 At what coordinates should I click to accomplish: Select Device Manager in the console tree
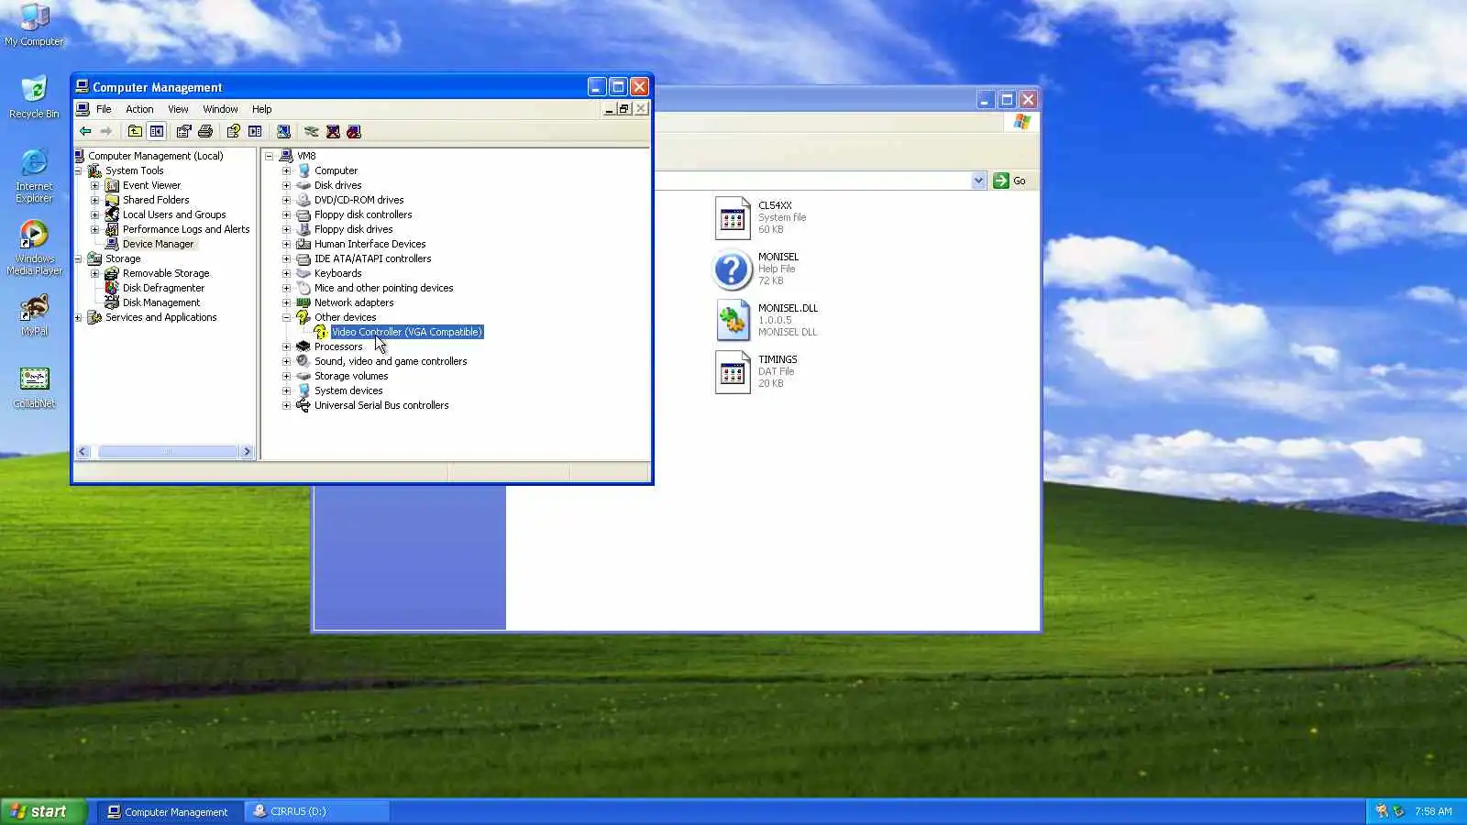(x=158, y=244)
